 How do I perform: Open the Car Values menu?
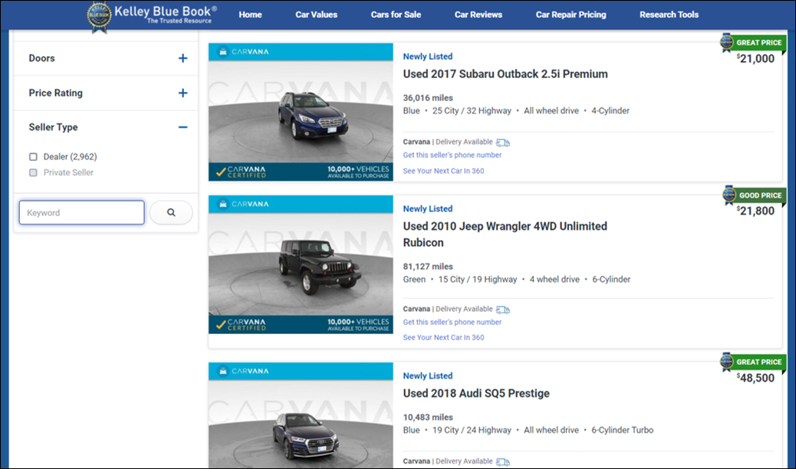[316, 15]
